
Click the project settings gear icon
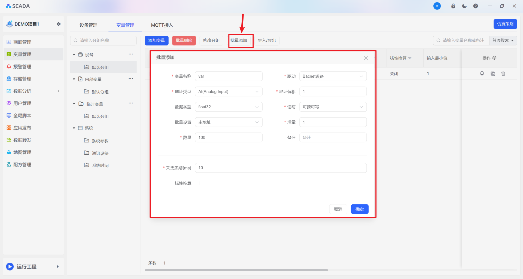pos(59,24)
